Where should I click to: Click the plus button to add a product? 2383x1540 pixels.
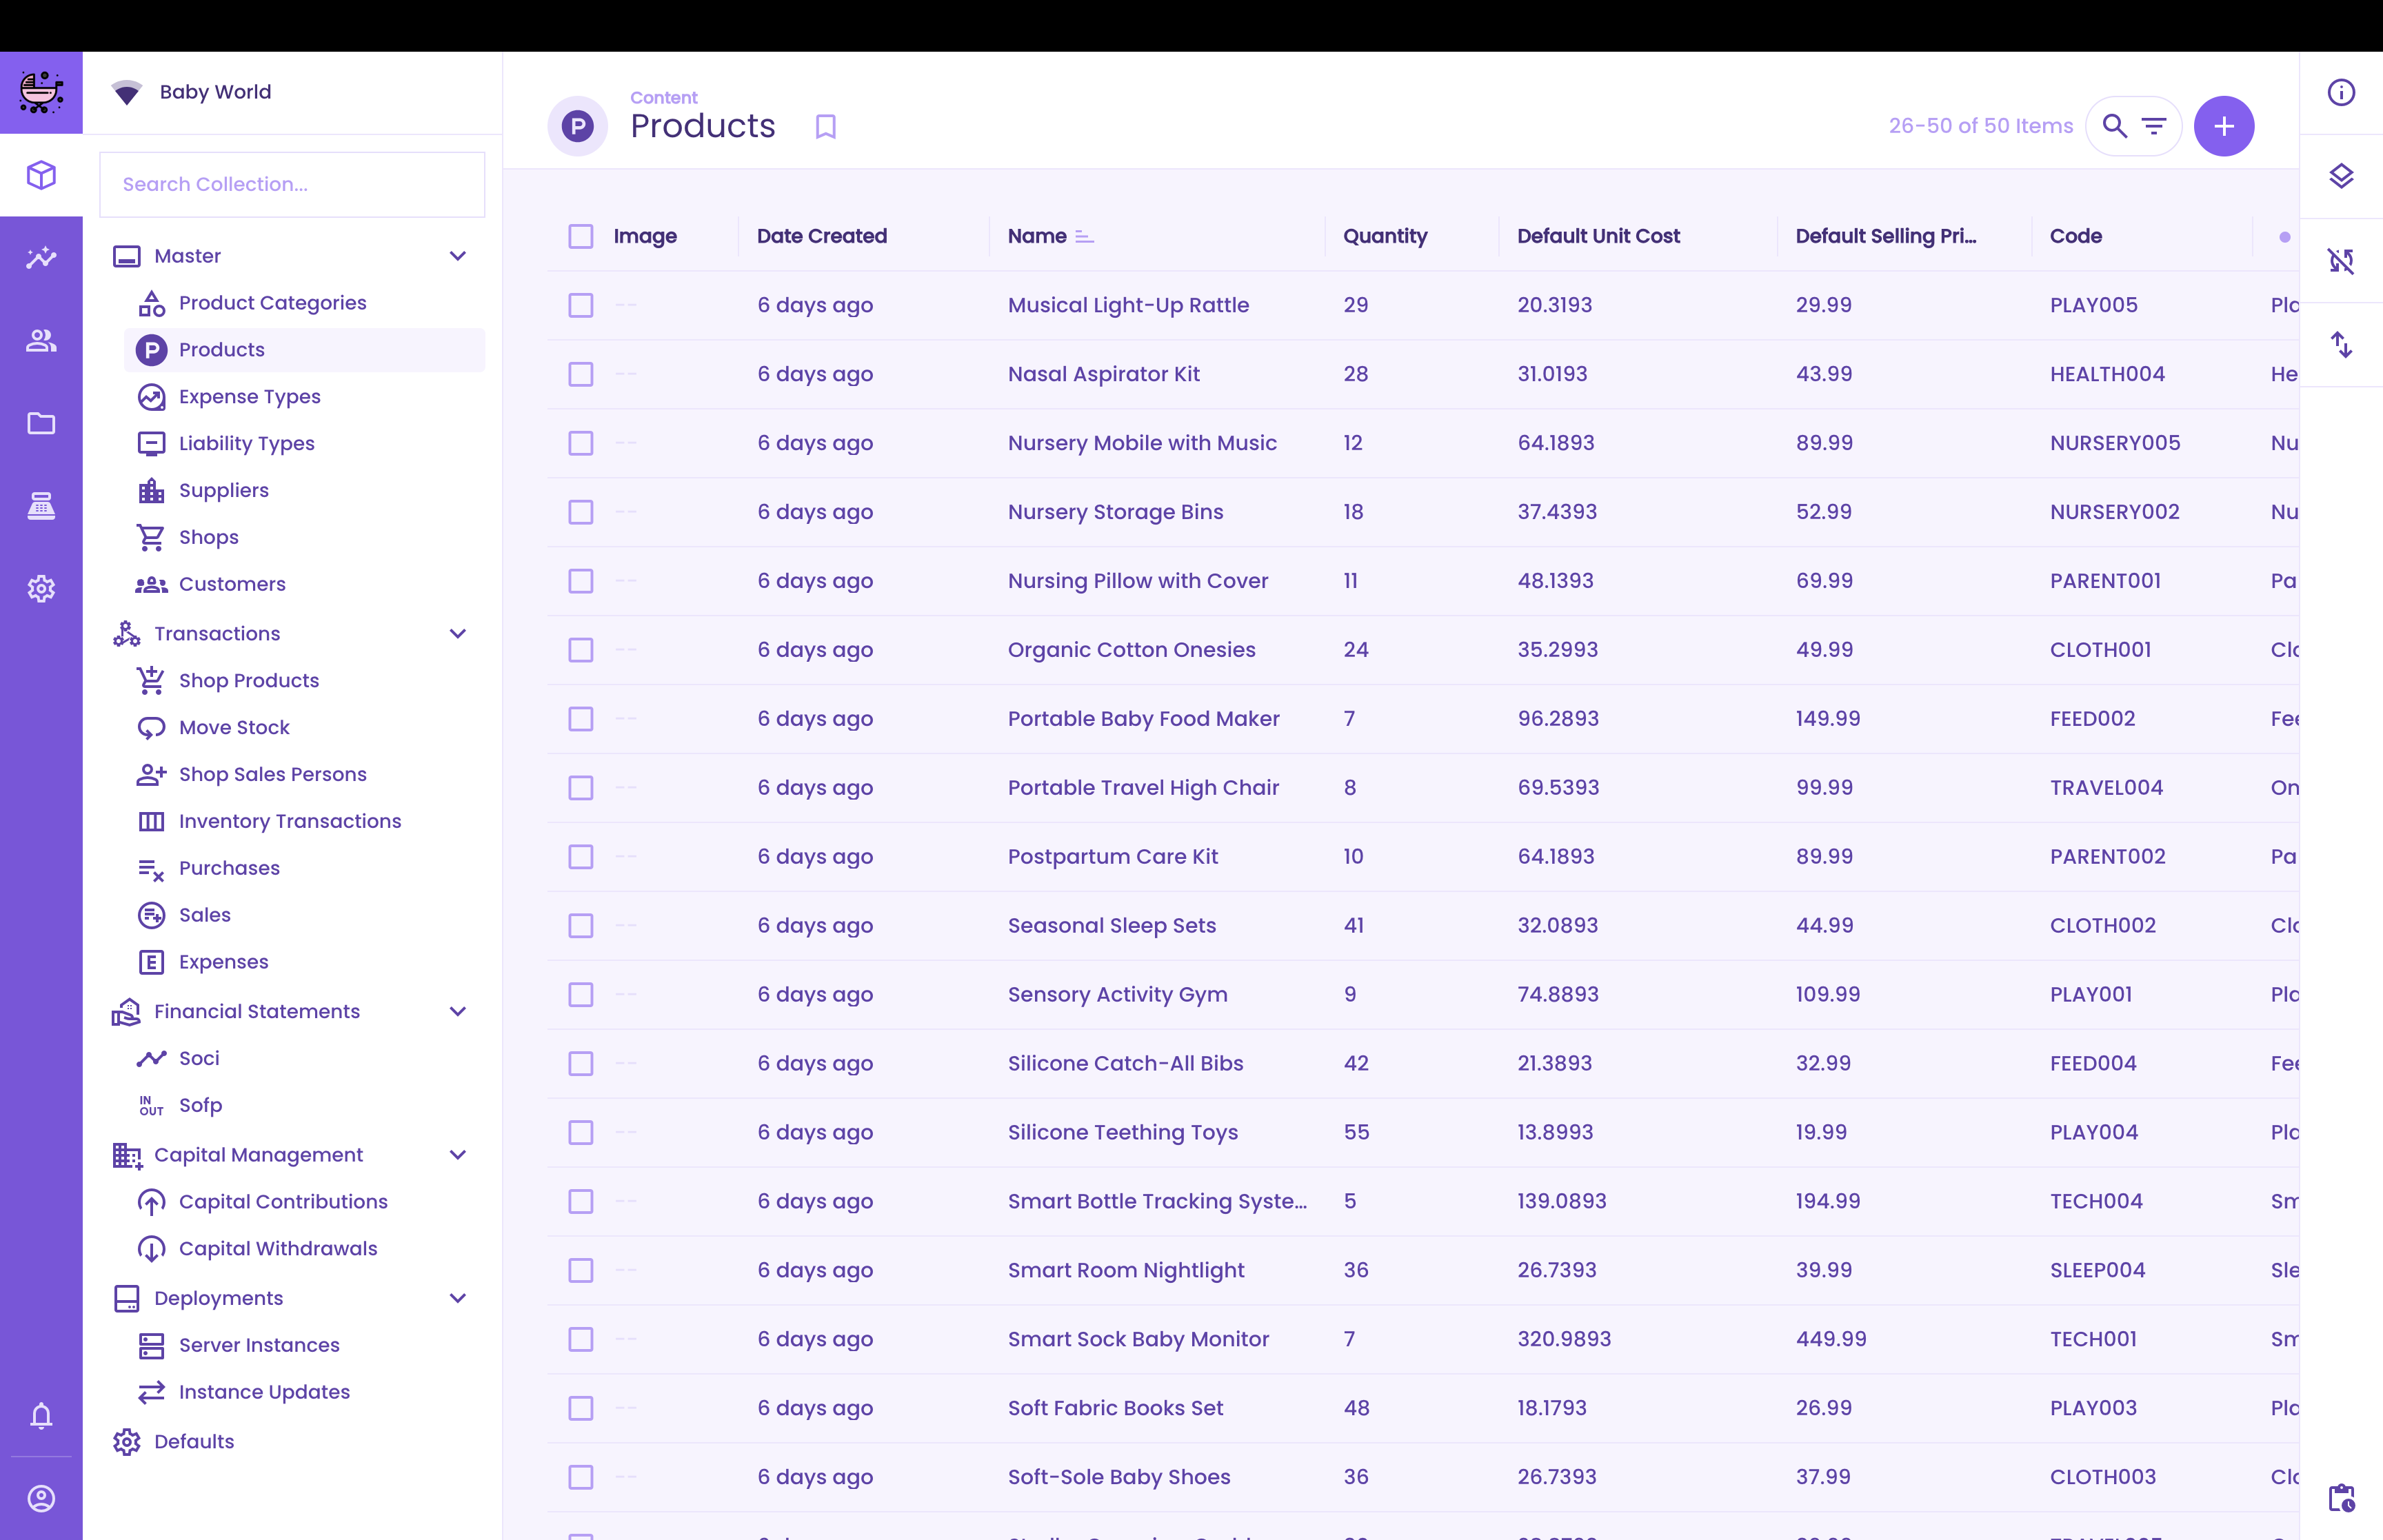pos(2224,125)
